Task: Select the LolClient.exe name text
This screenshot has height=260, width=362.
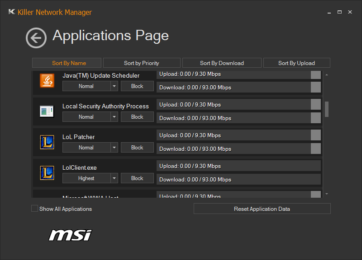Action: point(80,167)
